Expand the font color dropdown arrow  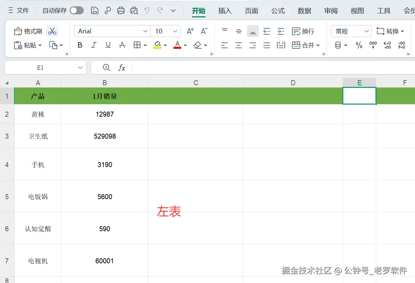point(185,45)
